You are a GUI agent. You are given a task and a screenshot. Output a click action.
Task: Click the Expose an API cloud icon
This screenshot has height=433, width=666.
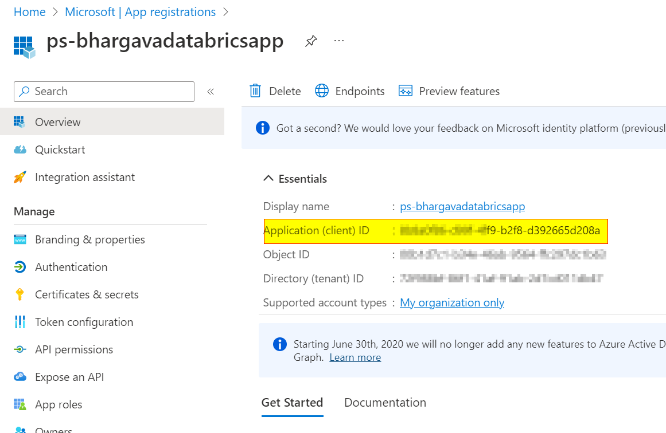[20, 377]
